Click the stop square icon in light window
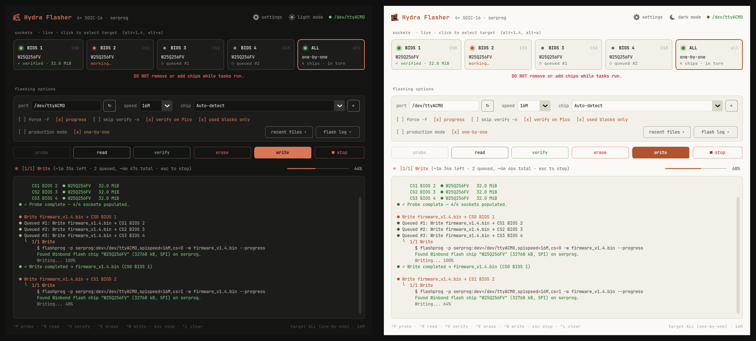The height and width of the screenshot is (341, 756). [x=711, y=153]
